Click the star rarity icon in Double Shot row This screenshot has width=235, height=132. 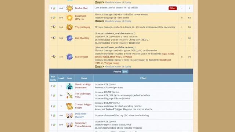pos(54,8)
